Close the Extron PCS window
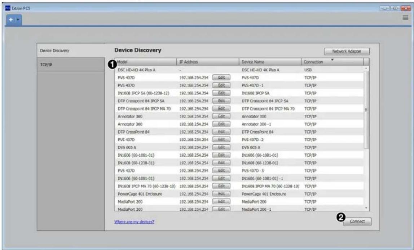414x250 pixels. [x=406, y=8]
